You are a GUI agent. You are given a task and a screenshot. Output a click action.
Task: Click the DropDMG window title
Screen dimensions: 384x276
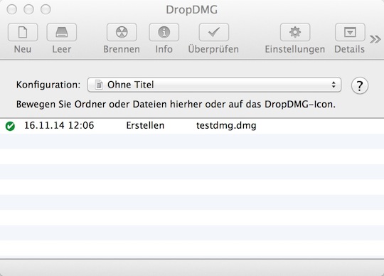pyautogui.click(x=192, y=10)
